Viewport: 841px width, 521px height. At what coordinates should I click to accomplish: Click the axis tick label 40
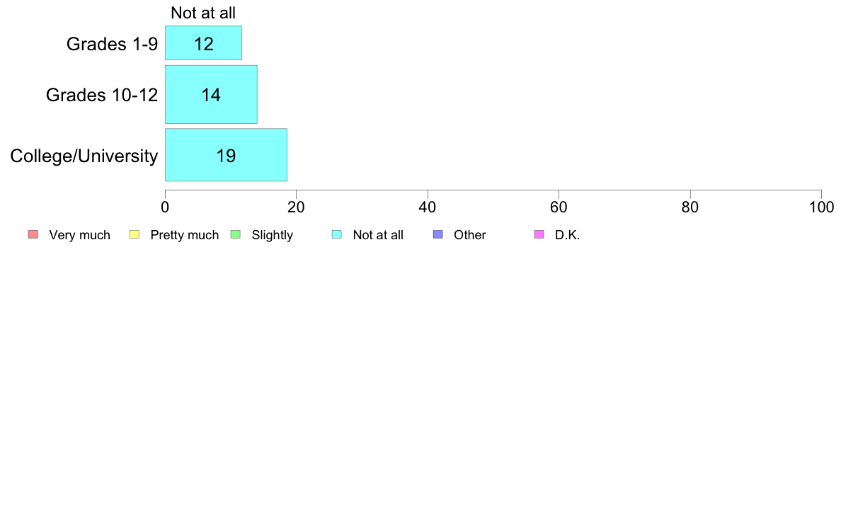coord(428,207)
